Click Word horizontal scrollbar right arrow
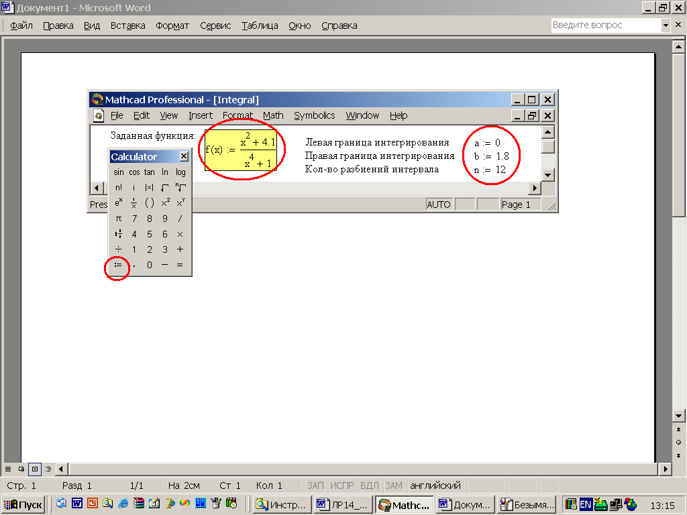The height and width of the screenshot is (515, 687). (x=666, y=469)
